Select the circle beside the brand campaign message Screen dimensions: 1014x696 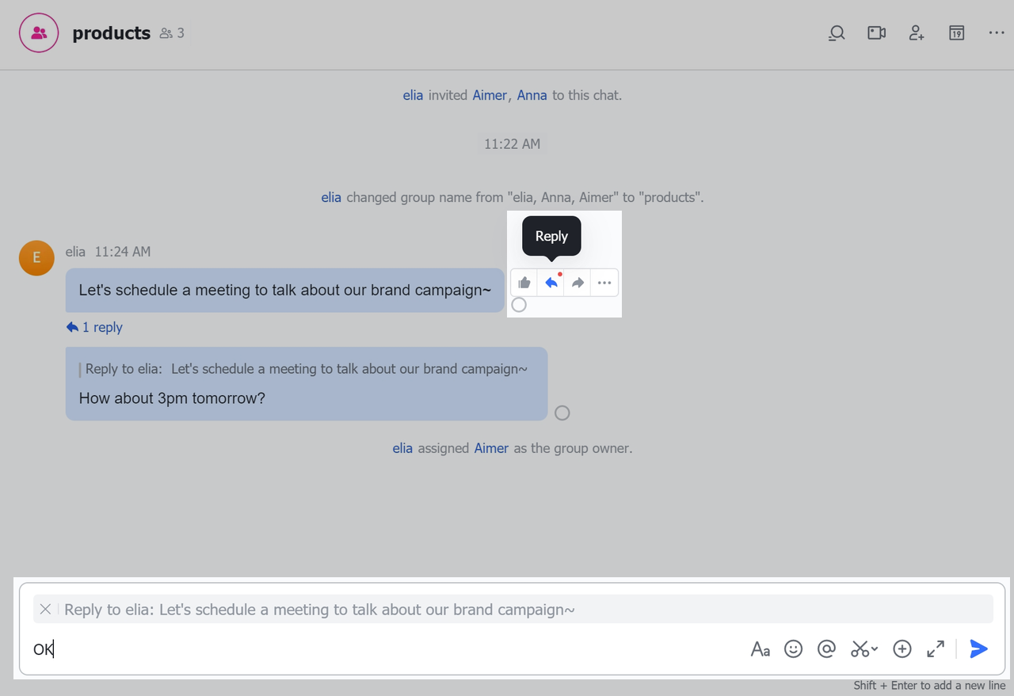click(519, 305)
